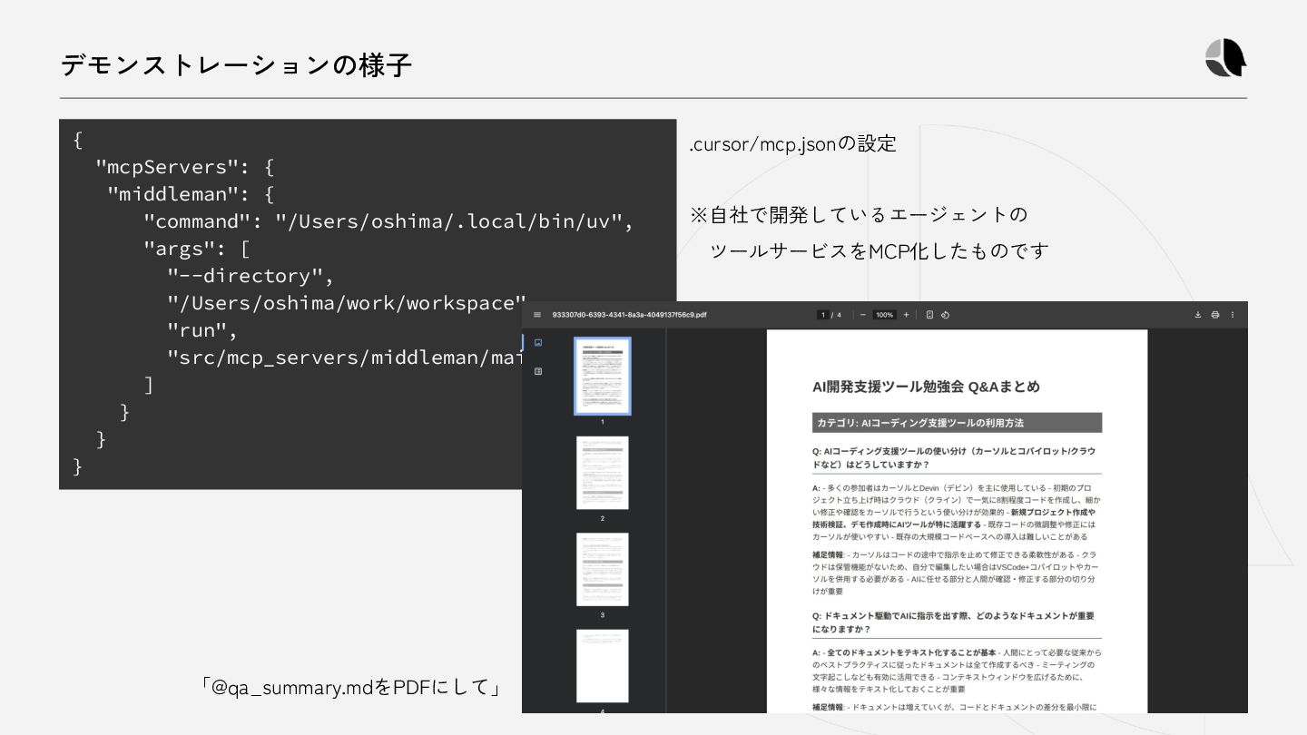Open the PDF viewer more-actions menu
The height and width of the screenshot is (735, 1307).
[1233, 315]
